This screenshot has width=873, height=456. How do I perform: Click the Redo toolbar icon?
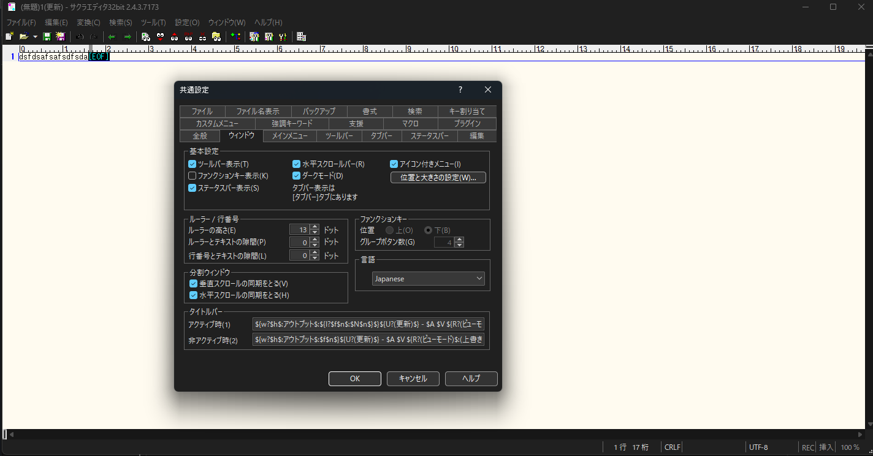tap(94, 37)
